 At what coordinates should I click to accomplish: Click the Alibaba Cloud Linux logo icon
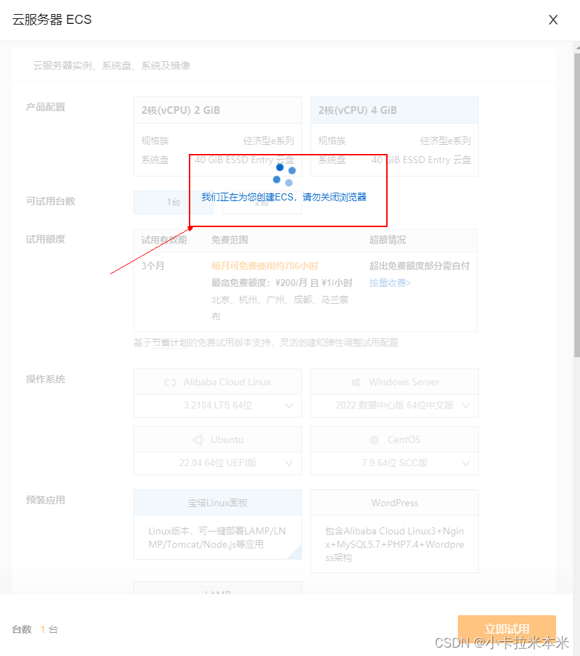(x=169, y=381)
